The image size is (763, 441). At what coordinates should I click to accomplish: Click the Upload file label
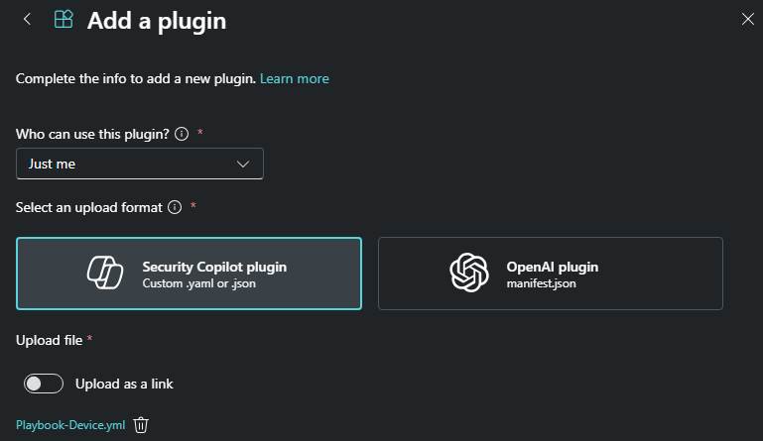(x=49, y=340)
